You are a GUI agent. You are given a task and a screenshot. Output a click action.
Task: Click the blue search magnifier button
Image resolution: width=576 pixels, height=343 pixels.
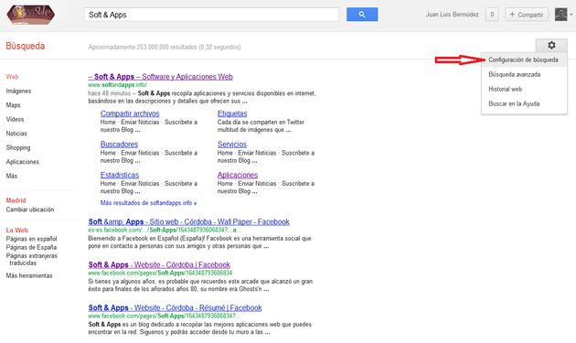(362, 15)
